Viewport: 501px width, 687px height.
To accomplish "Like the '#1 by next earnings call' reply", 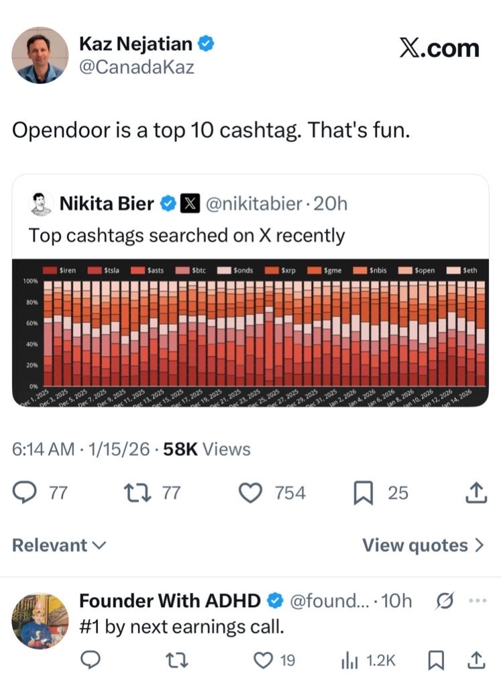I will coord(264,660).
